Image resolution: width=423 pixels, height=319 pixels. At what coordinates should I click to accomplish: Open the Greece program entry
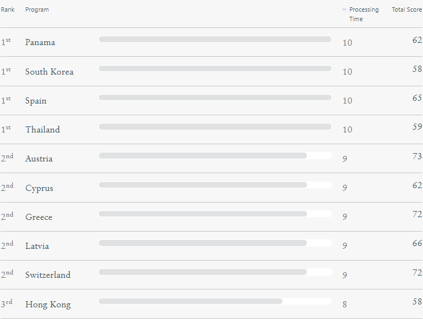pos(39,217)
